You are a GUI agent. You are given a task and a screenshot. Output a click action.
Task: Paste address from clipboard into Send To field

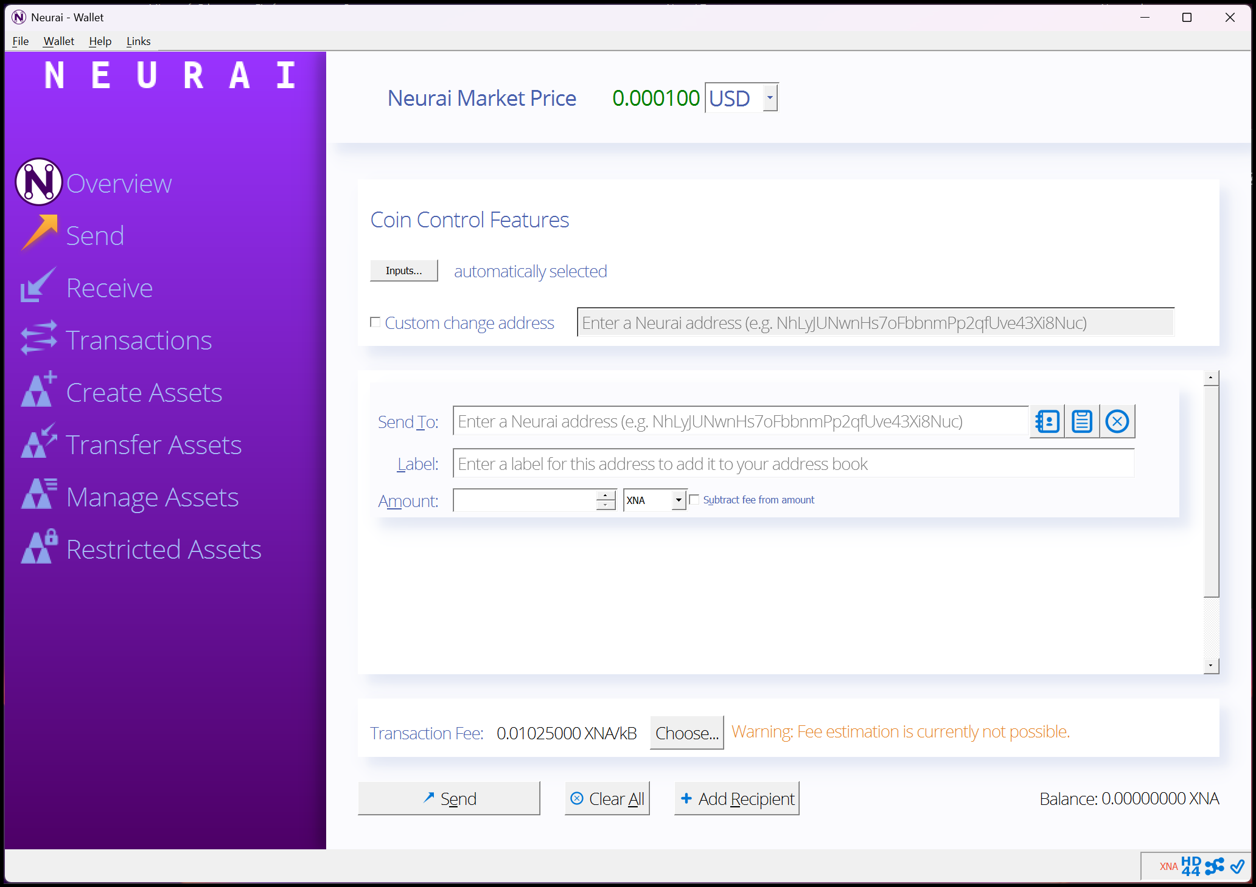[1082, 421]
